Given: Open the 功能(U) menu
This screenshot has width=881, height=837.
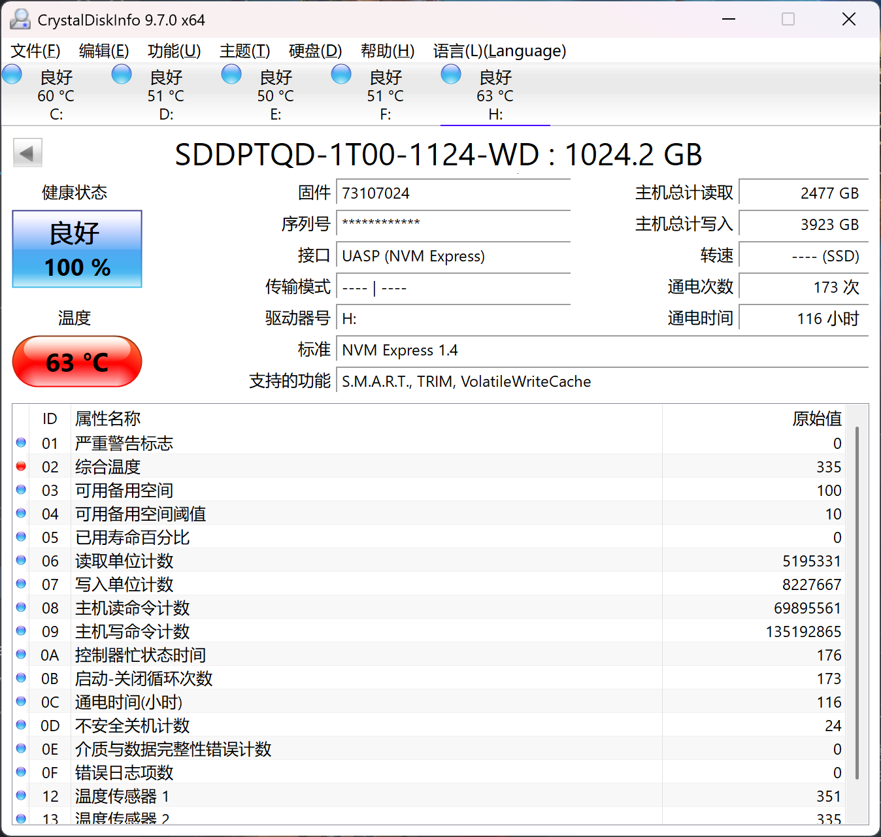Looking at the screenshot, I should (174, 51).
